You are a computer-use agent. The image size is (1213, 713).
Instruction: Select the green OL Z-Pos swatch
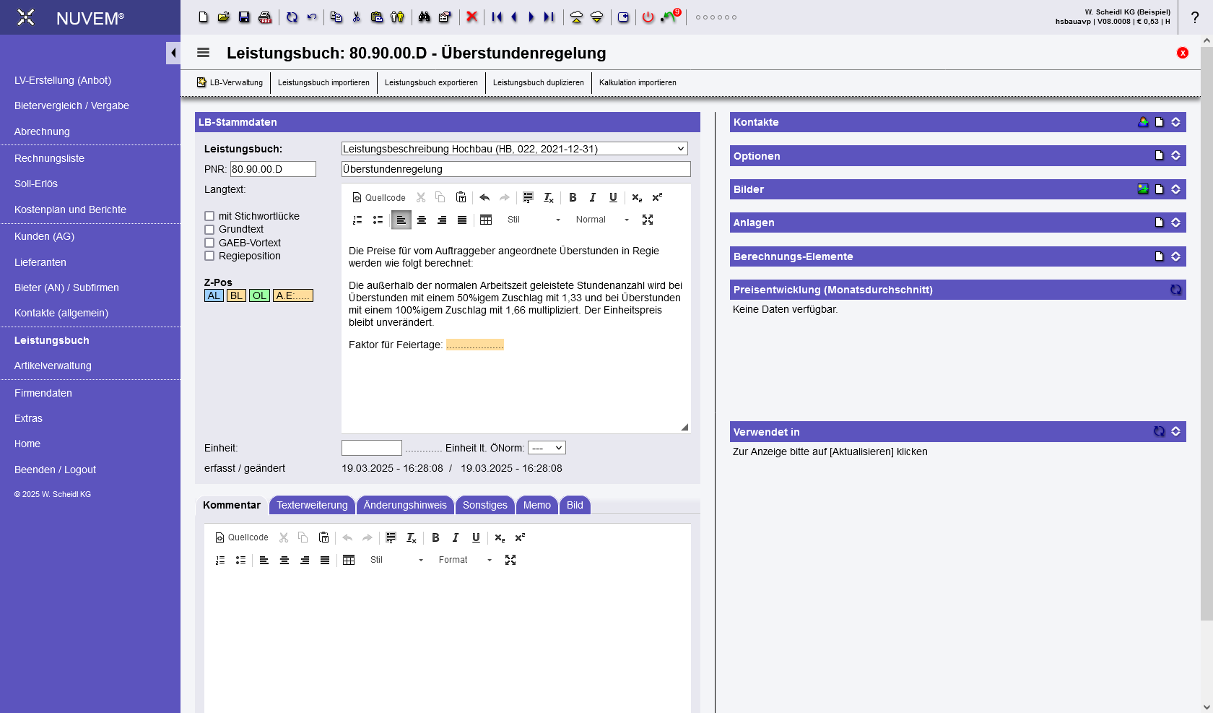pyautogui.click(x=259, y=295)
